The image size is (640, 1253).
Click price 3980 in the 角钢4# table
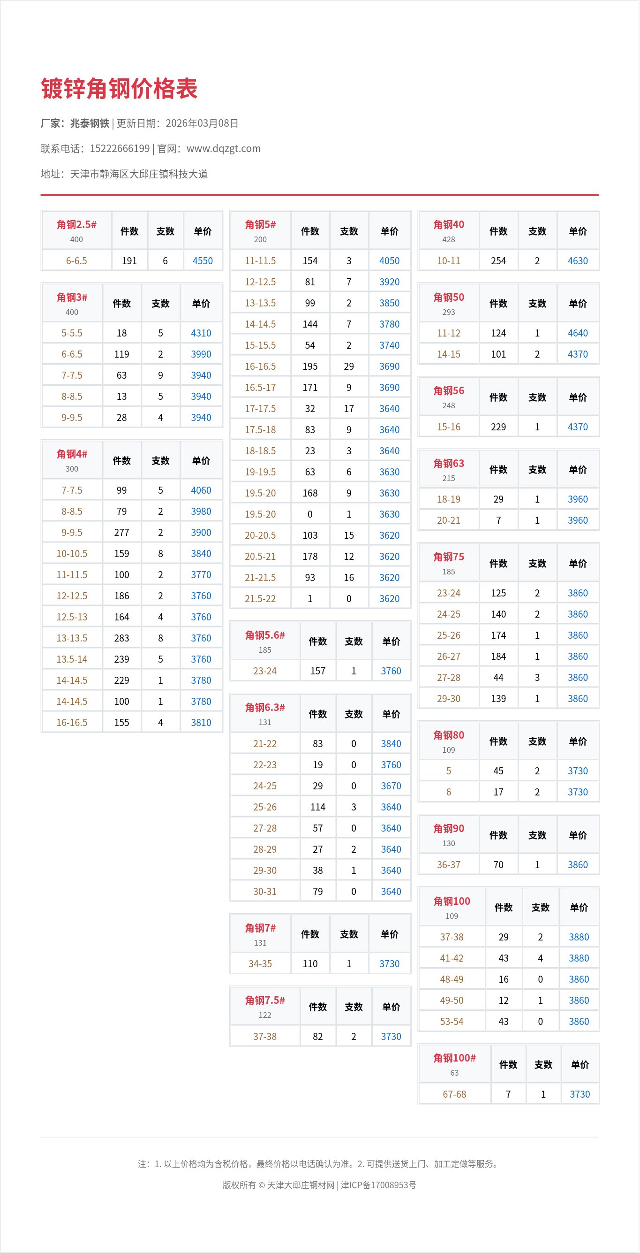pyautogui.click(x=201, y=511)
